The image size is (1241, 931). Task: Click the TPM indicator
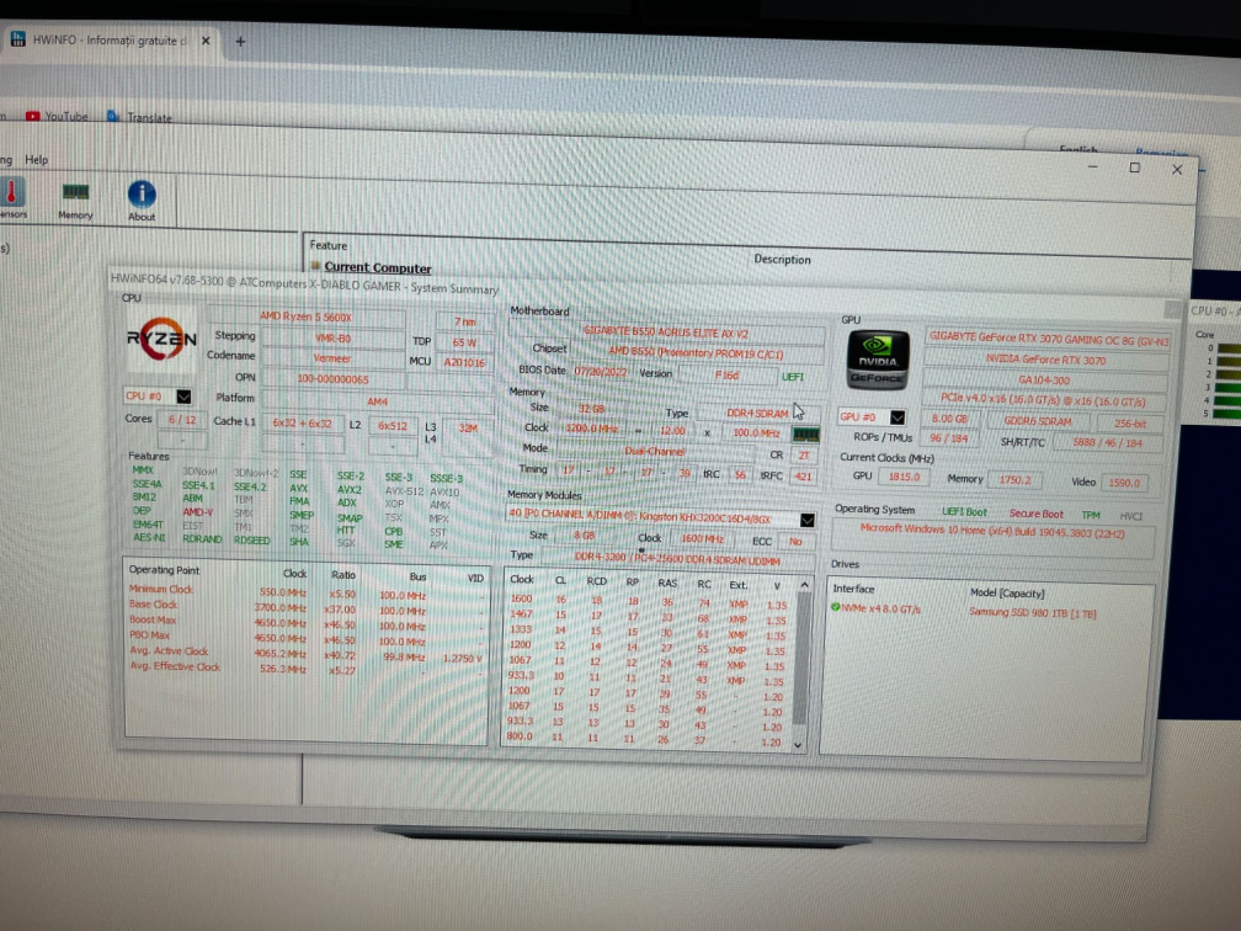point(1090,515)
